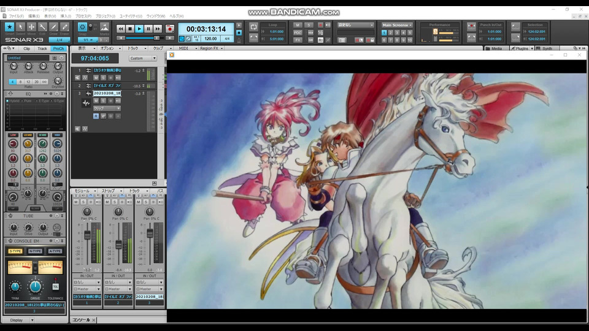The width and height of the screenshot is (589, 331).
Task: Click global Mute M button in Mix module
Action: point(298,25)
